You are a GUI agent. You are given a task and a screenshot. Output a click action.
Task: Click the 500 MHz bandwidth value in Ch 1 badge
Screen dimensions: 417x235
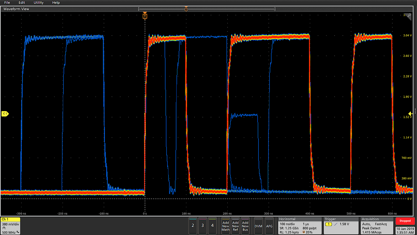pos(9,232)
